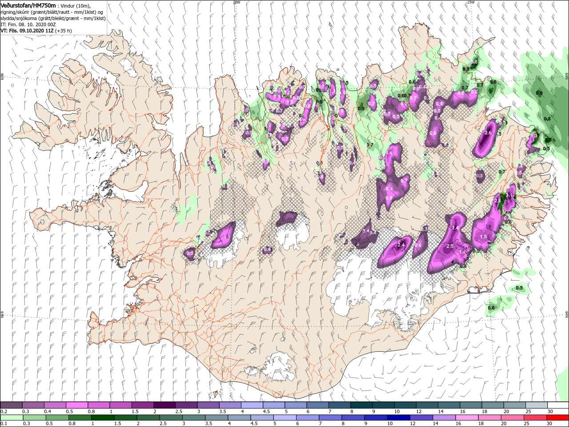Click top legend row swatch labeled 12

pyautogui.click(x=426, y=405)
